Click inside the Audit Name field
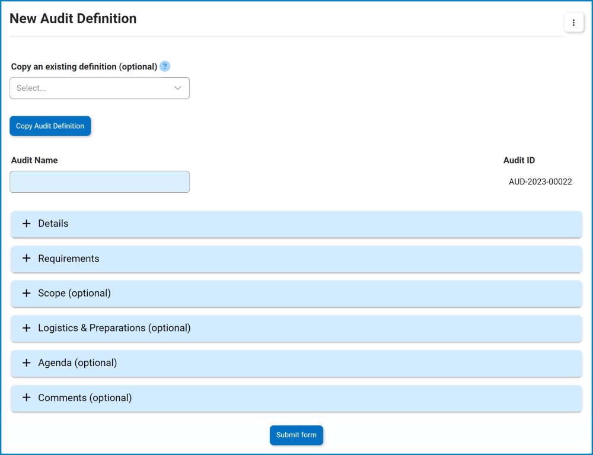The width and height of the screenshot is (593, 455). [x=100, y=182]
